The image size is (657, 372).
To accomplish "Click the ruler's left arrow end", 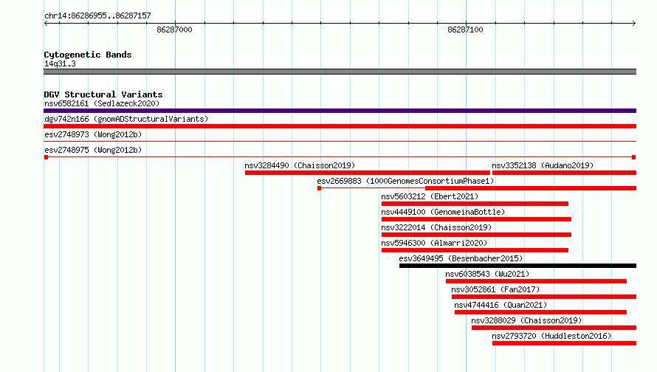I will [x=46, y=23].
